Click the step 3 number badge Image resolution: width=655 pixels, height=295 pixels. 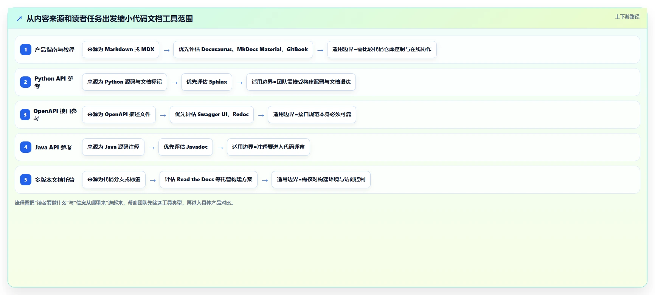coord(25,115)
